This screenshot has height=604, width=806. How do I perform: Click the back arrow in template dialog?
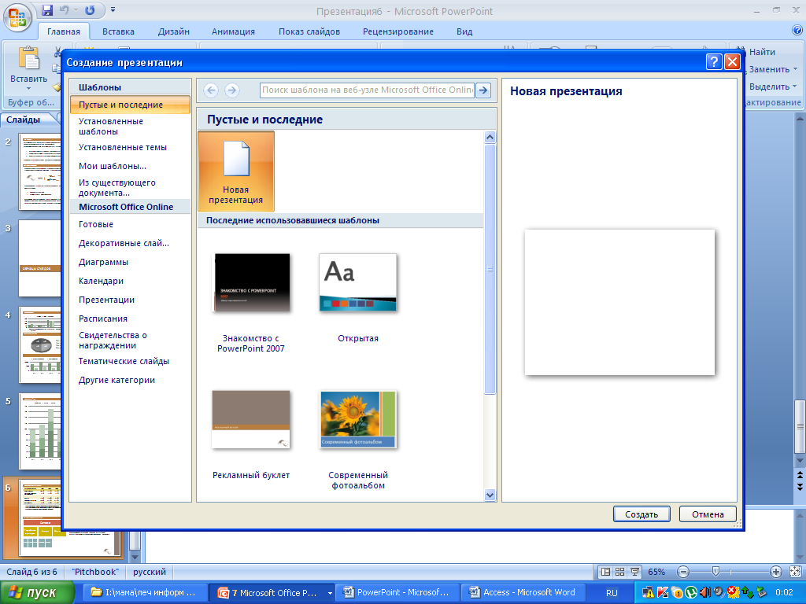(x=211, y=90)
